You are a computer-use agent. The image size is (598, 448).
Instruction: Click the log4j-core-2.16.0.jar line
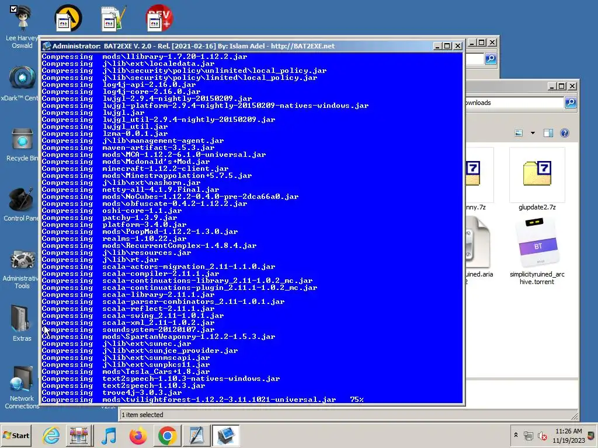(121, 92)
